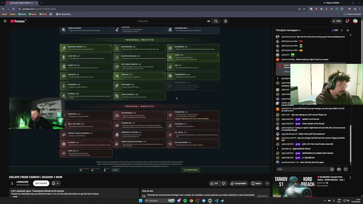Click the Compartilhar share button
The image size is (363, 204).
coord(238,183)
